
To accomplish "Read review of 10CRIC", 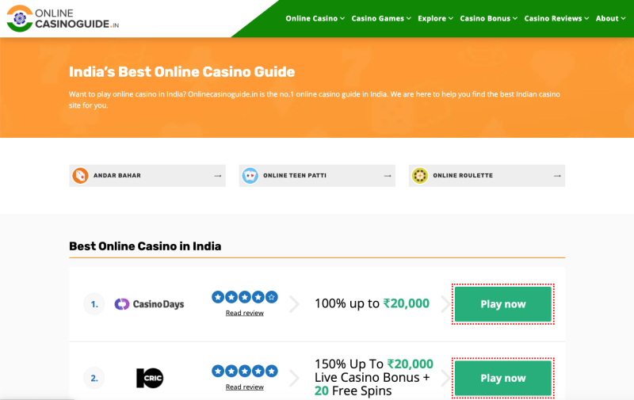I will tap(244, 387).
